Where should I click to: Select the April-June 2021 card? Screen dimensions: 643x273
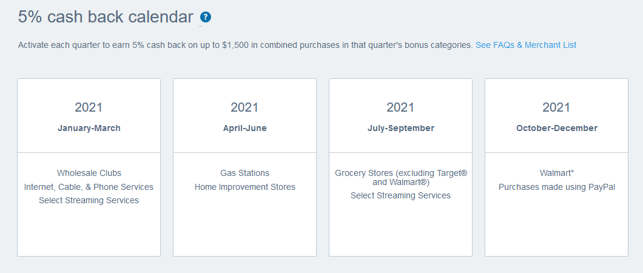245,167
